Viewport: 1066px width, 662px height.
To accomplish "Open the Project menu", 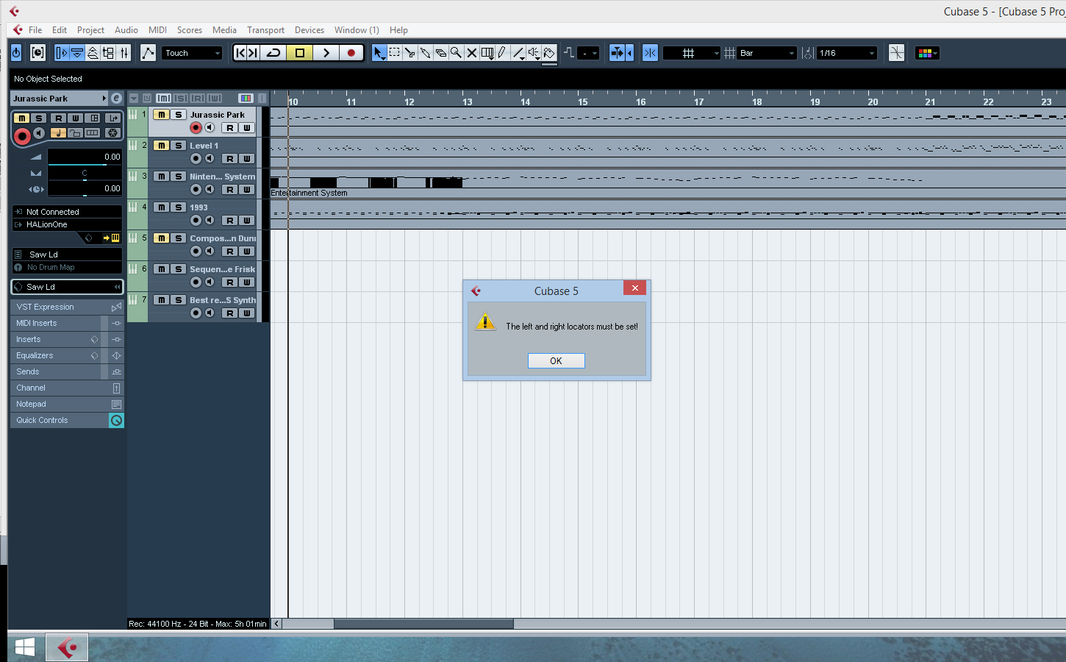I will tap(90, 30).
